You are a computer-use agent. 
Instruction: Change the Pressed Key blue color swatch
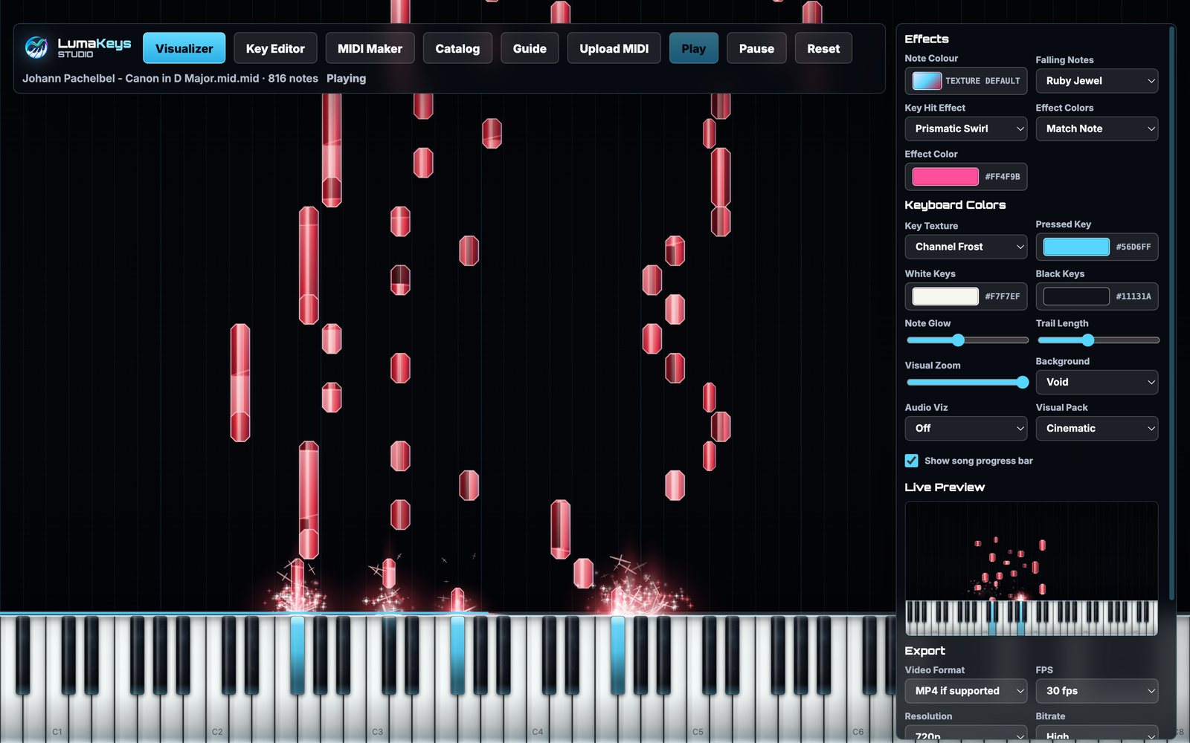click(x=1076, y=247)
